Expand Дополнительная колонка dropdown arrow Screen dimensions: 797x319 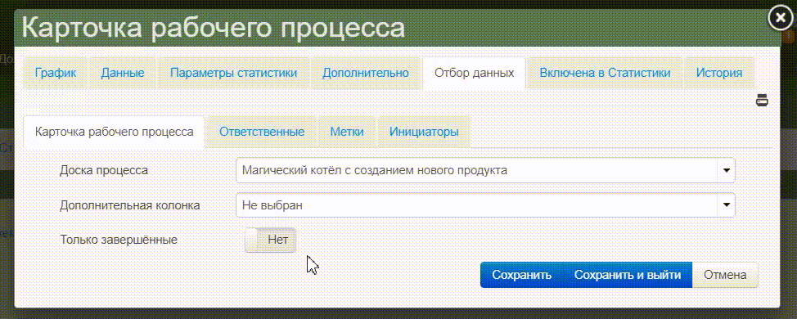tap(726, 205)
